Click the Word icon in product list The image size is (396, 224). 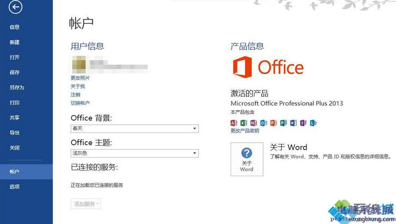pos(294,123)
